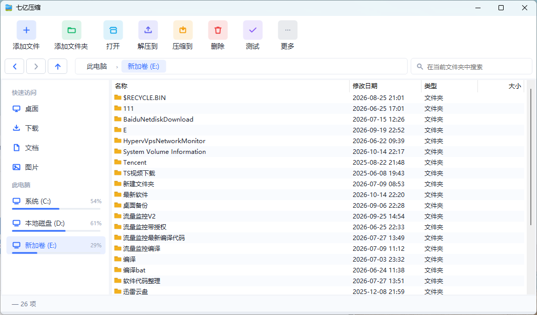
Task: Open the 更多 options icon
Action: [x=287, y=30]
